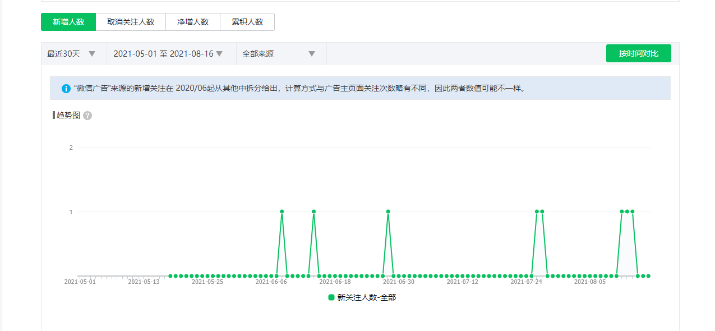715x331 pixels.
Task: Click the first peak point after 2021-06-06
Action: point(282,212)
